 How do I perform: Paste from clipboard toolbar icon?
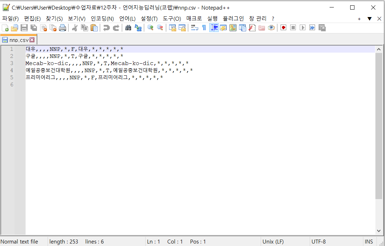tap(94, 28)
